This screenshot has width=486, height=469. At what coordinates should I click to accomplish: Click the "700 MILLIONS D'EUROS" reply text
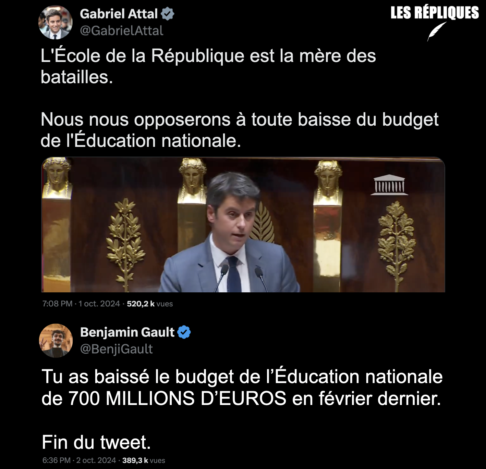(x=177, y=398)
